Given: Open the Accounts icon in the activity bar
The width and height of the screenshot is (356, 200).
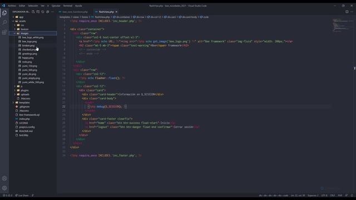Looking at the screenshot, I should [x=4, y=178].
